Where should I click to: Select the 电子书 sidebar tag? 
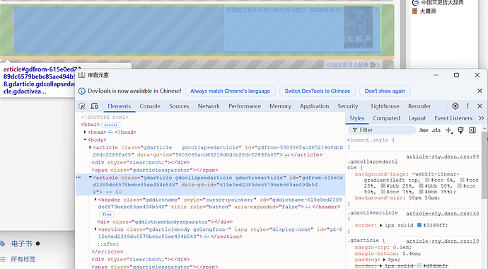click(x=21, y=244)
